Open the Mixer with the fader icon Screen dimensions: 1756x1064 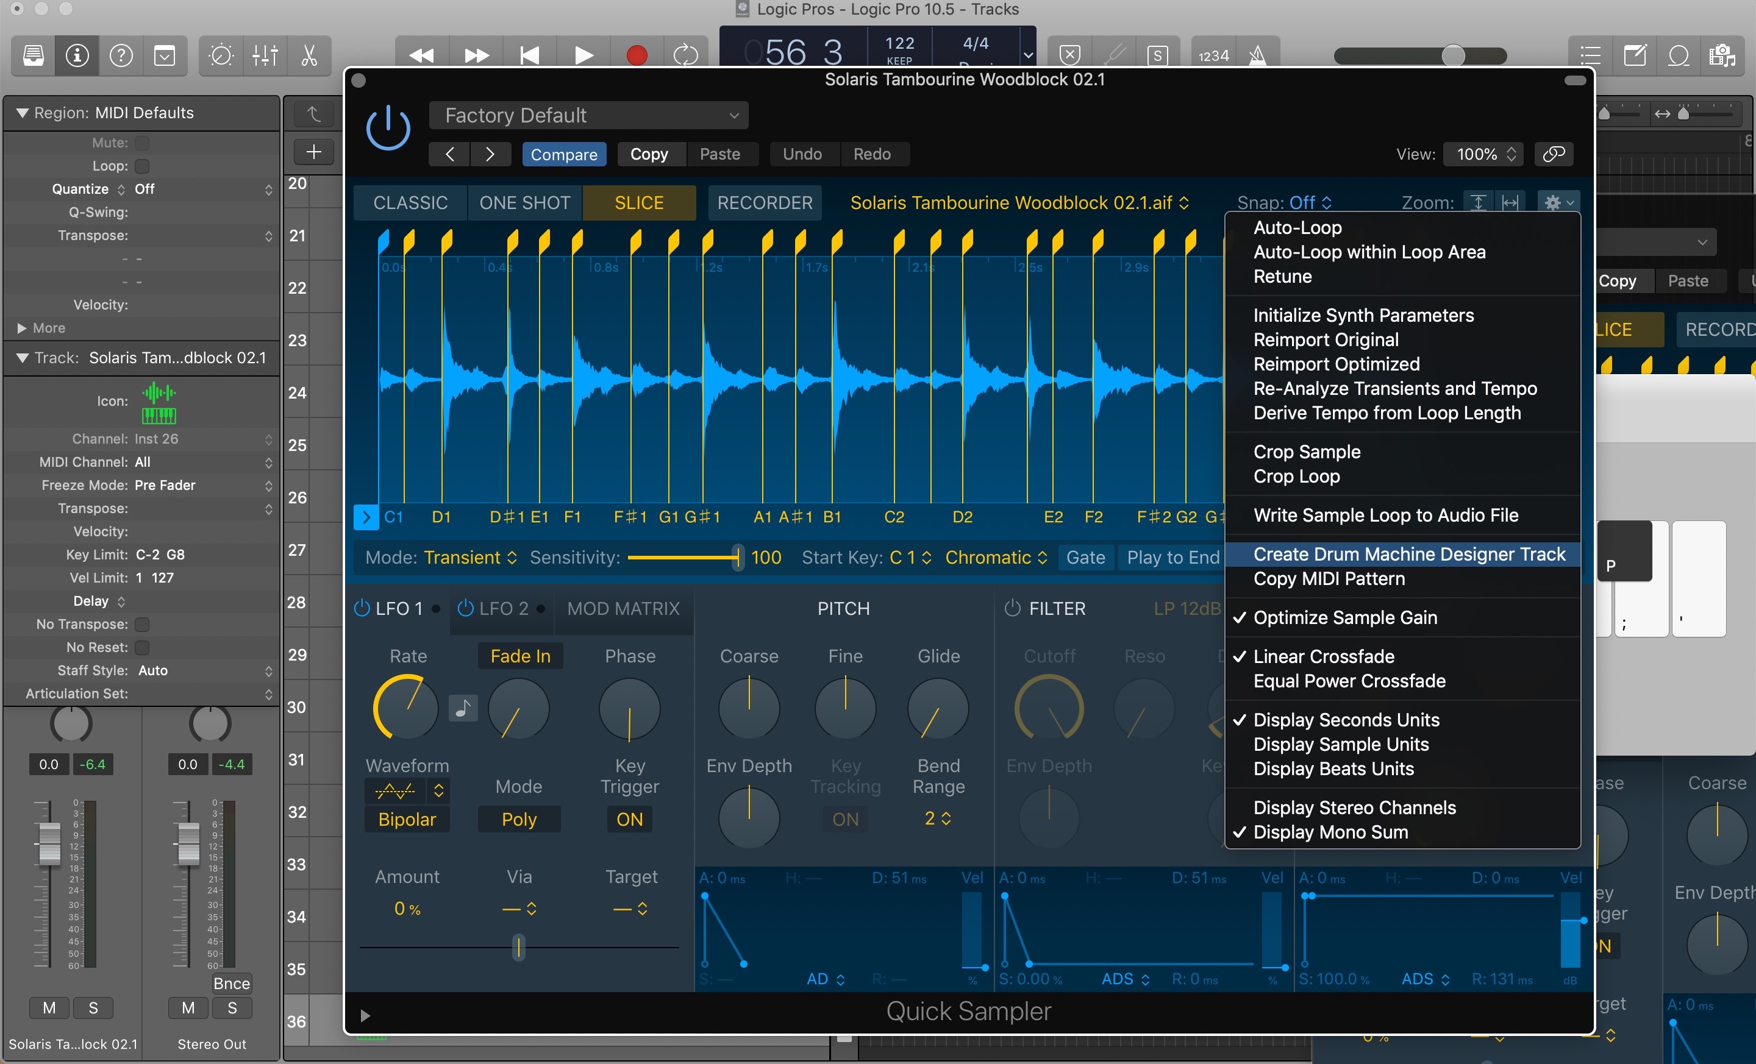(x=265, y=55)
